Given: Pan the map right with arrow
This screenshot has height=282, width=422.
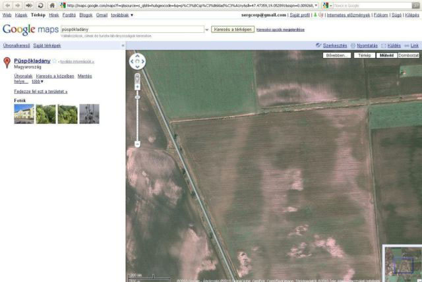Looking at the screenshot, I should click(143, 61).
